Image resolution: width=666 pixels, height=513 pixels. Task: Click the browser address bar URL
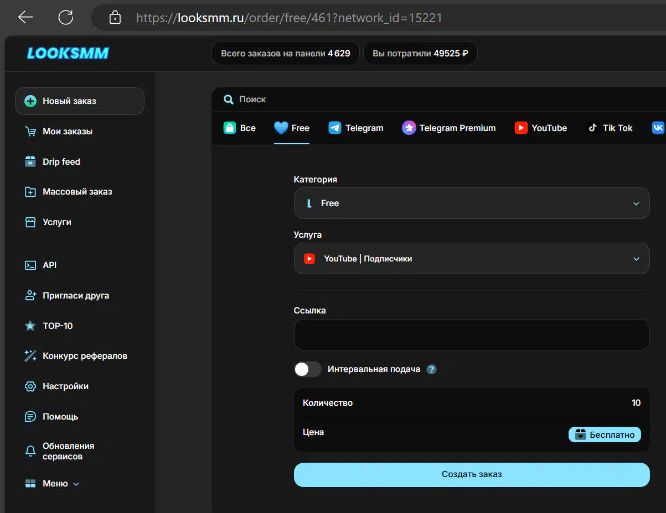289,18
